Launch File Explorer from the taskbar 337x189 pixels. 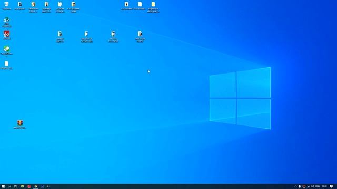point(22,186)
